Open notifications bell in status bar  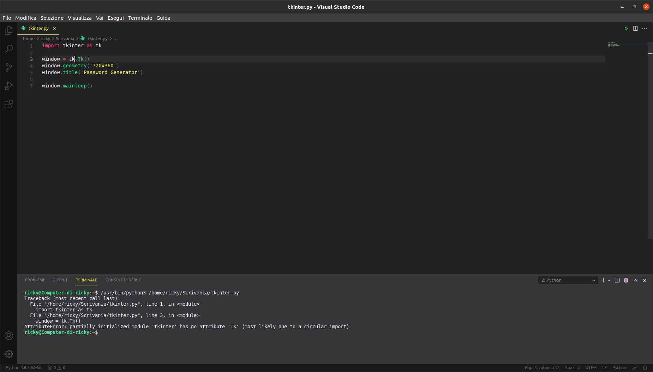pos(645,368)
